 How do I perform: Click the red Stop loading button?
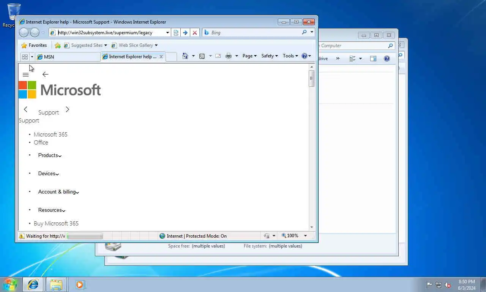195,33
